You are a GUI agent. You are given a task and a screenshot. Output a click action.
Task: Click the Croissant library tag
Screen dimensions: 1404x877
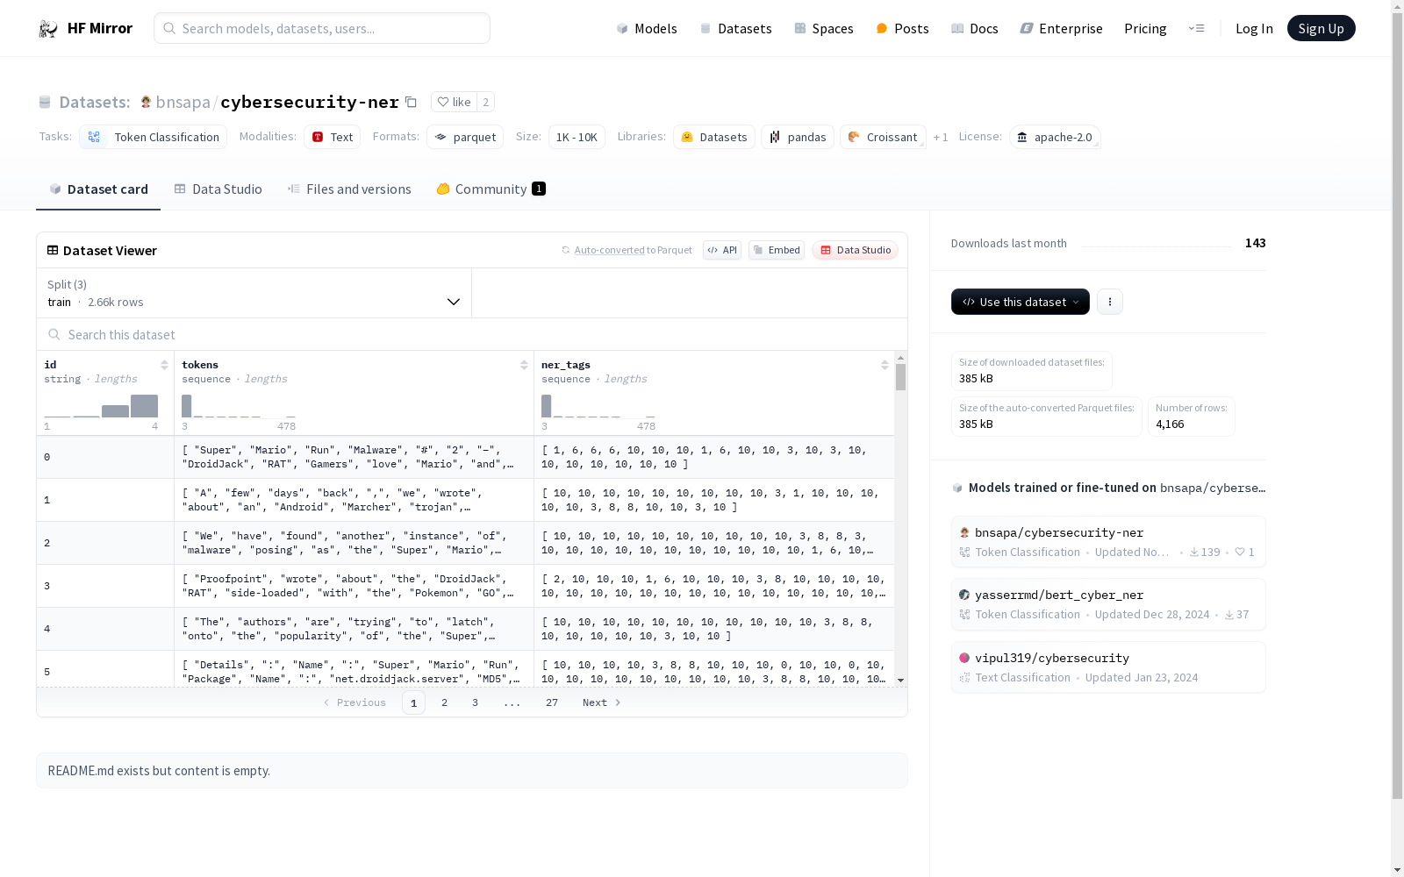click(x=883, y=137)
